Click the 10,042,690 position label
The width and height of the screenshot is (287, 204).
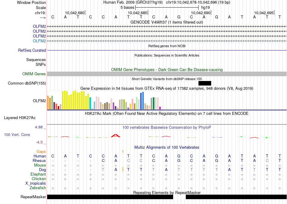201,13
